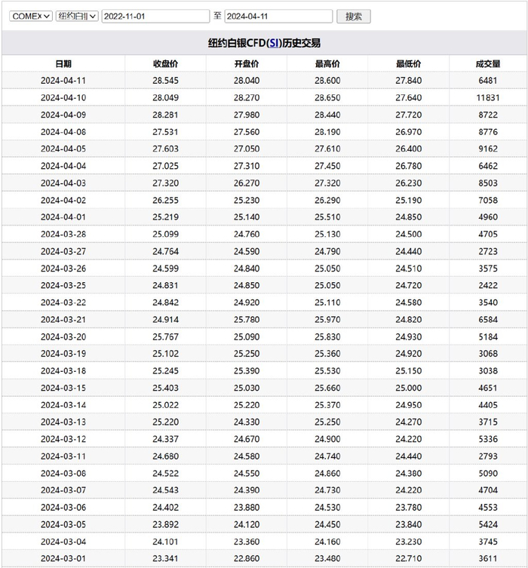Screen dimensions: 528x568
Task: Select closing price 23.892
Action: [165, 524]
